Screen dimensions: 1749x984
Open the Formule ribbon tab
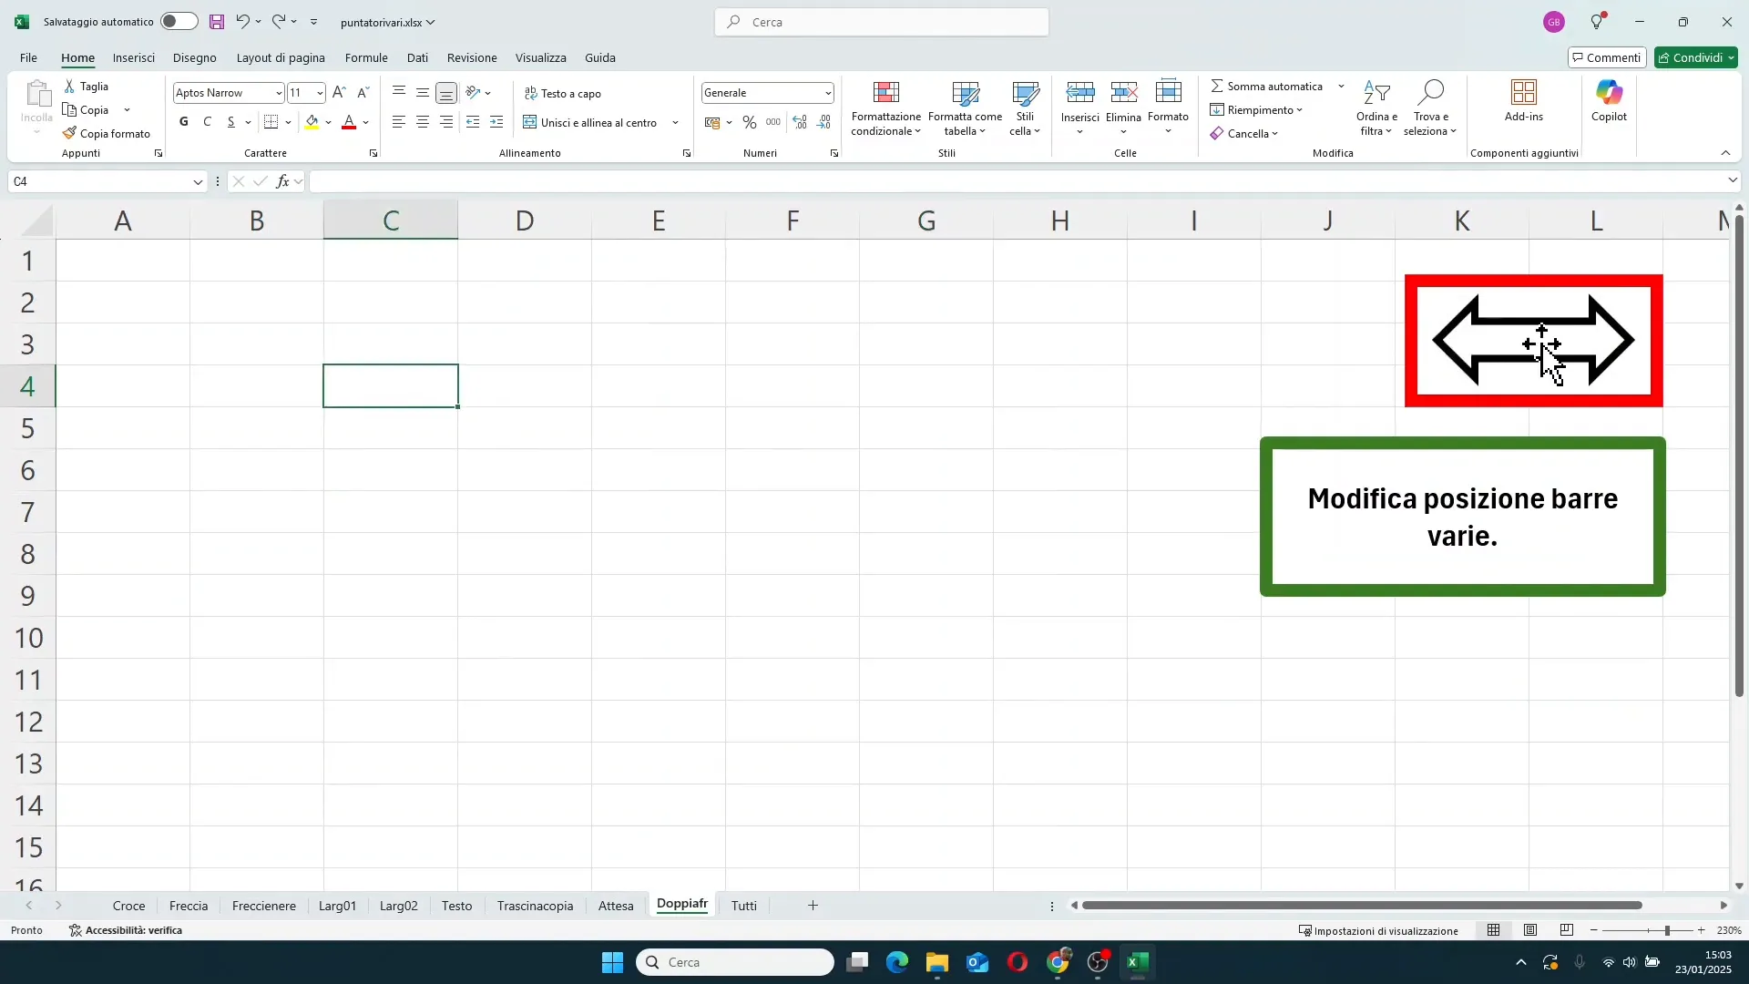point(366,57)
